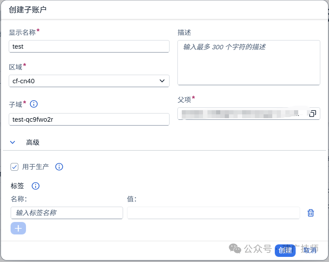This screenshot has width=329, height=262.
Task: Focus the 子域 input with test-qc9fwo2r
Action: coord(89,119)
